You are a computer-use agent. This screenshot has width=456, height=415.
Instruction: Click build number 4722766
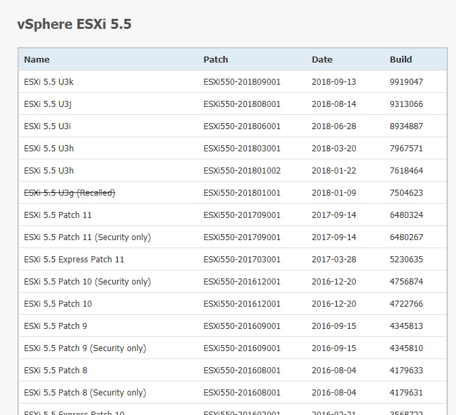tap(406, 304)
